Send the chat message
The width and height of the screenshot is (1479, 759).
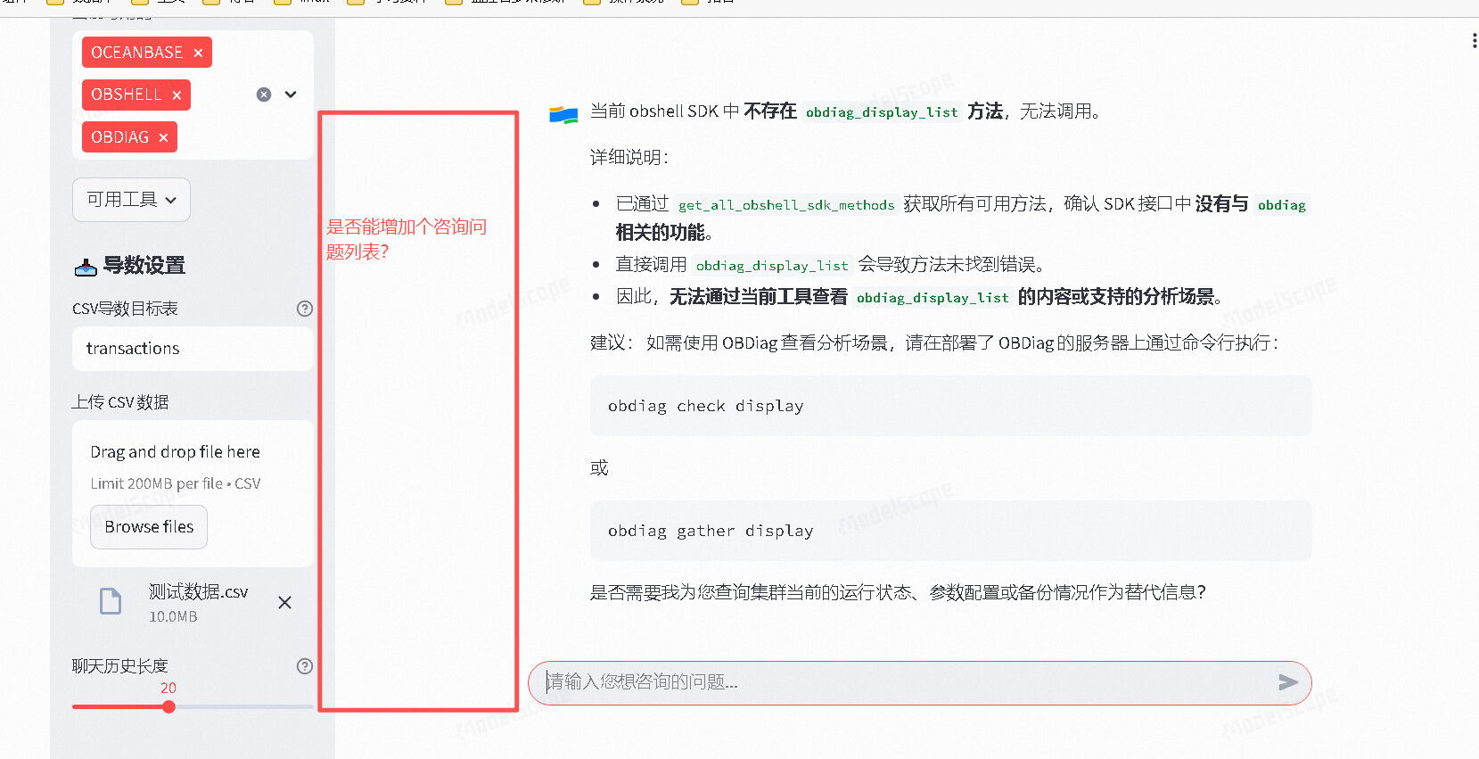click(x=1288, y=682)
